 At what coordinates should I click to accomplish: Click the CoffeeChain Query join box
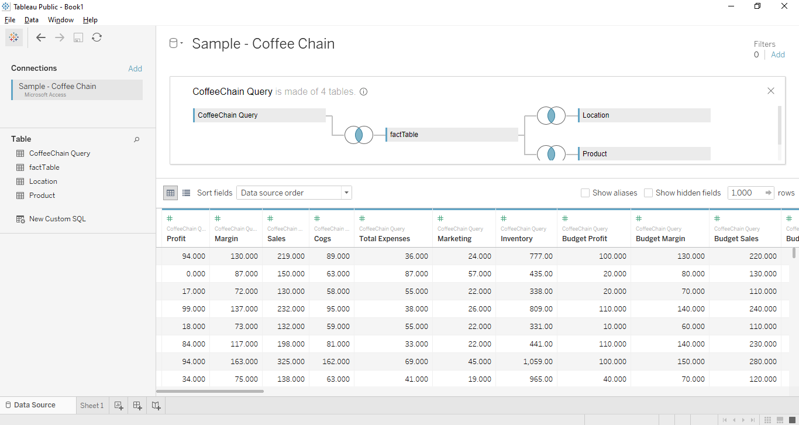259,115
